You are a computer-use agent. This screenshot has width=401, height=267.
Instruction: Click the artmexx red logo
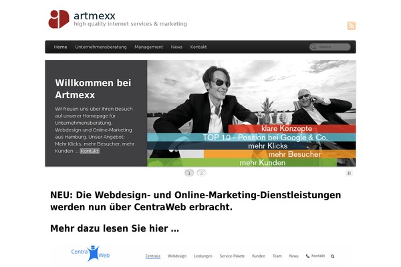pyautogui.click(x=59, y=19)
